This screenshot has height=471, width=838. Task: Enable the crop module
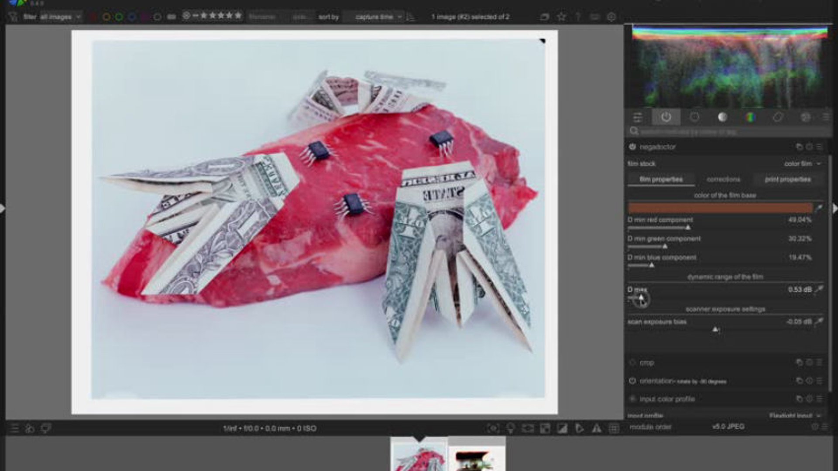point(632,362)
